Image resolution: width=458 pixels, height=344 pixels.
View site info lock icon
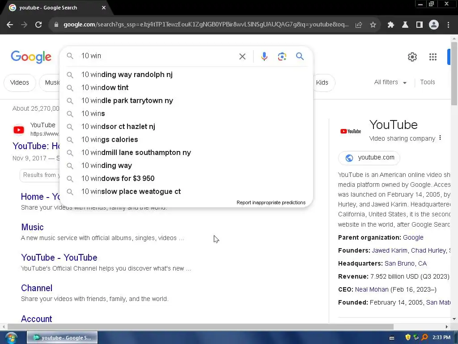56,25
